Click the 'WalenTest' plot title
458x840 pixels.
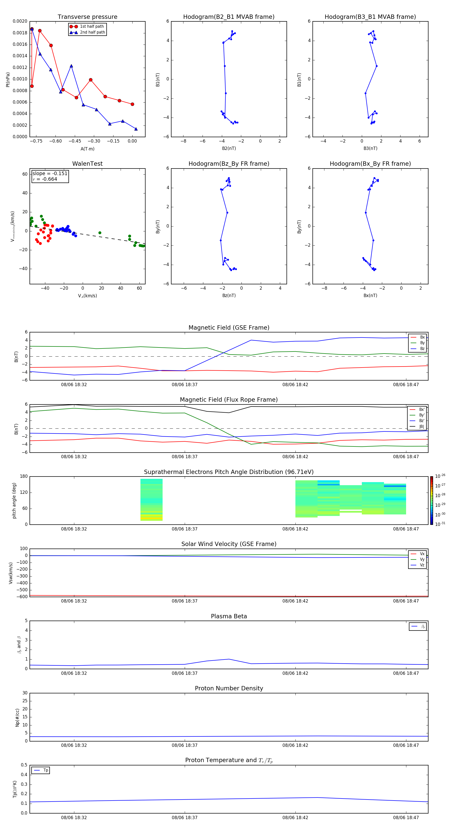tap(87, 164)
